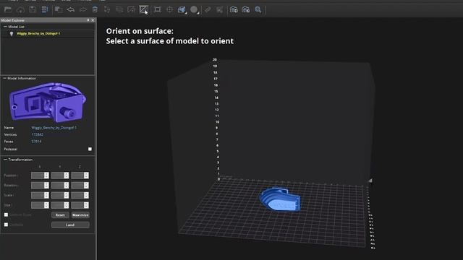
Task: Click the toolbar icon right of ruler
Action: 219,9
